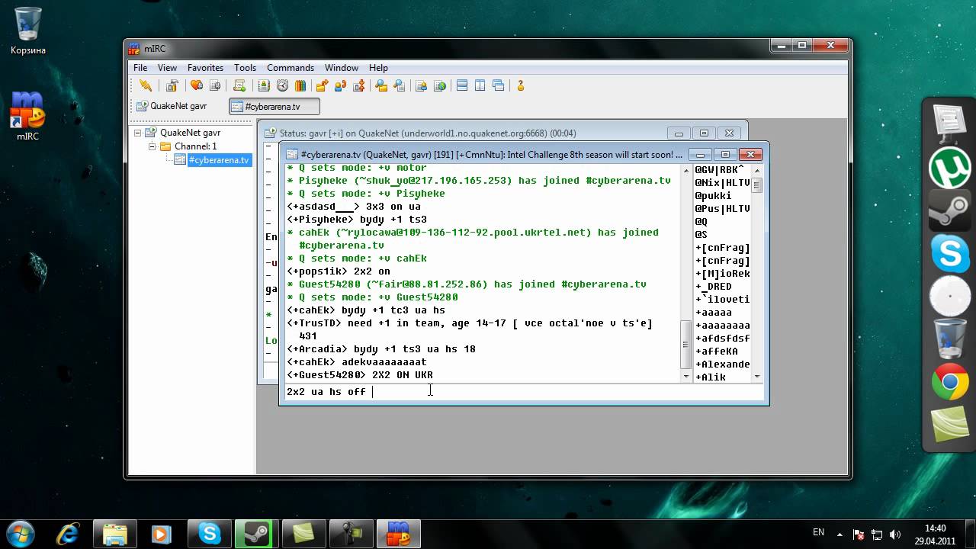976x549 pixels.
Task: Open mIRC Options from the hammer icon
Action: click(x=172, y=86)
